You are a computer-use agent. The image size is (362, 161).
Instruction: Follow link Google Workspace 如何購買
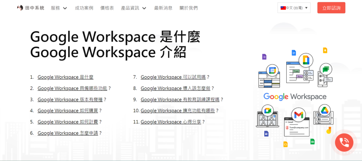point(68,111)
